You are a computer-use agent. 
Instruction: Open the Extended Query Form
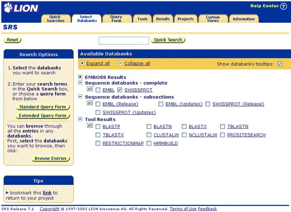pos(43,115)
